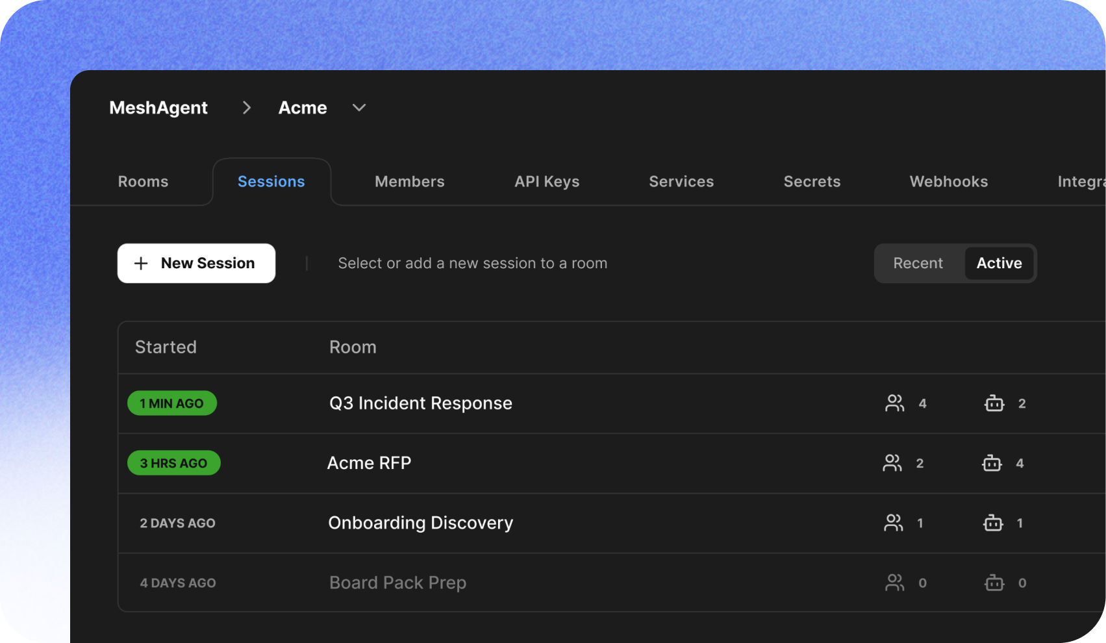Image resolution: width=1106 pixels, height=643 pixels.
Task: Open the Secrets tab
Action: (x=812, y=182)
